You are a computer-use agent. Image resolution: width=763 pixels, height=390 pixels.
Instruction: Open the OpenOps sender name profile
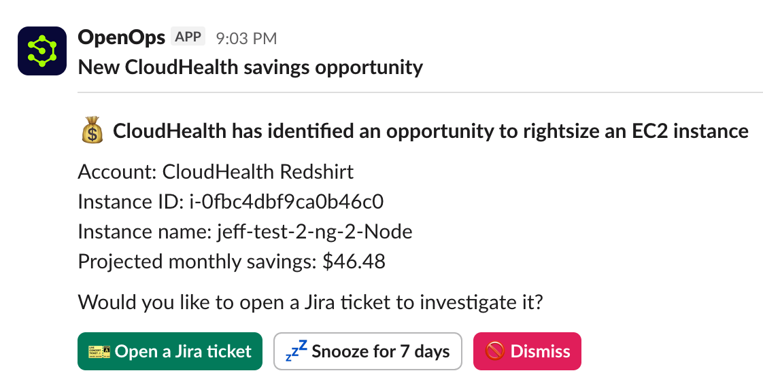point(121,37)
